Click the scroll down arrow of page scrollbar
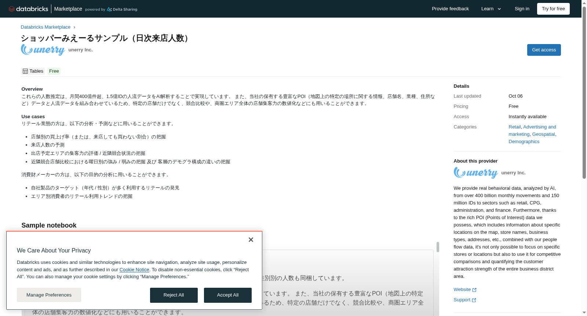This screenshot has height=316, width=587. point(584,313)
